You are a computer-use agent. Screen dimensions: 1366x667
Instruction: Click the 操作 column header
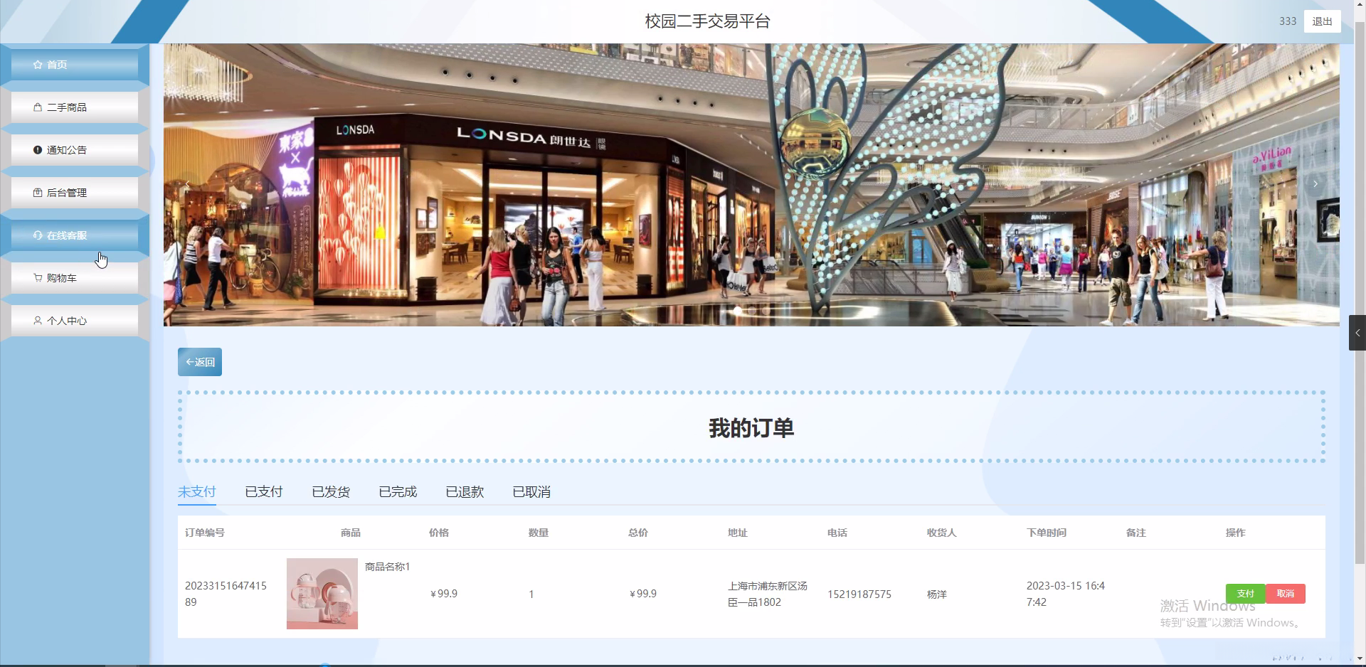point(1236,533)
